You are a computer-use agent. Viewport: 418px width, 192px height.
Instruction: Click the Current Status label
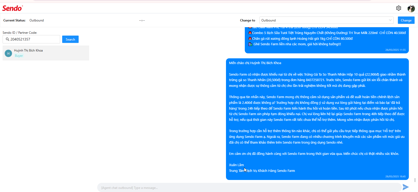14,20
